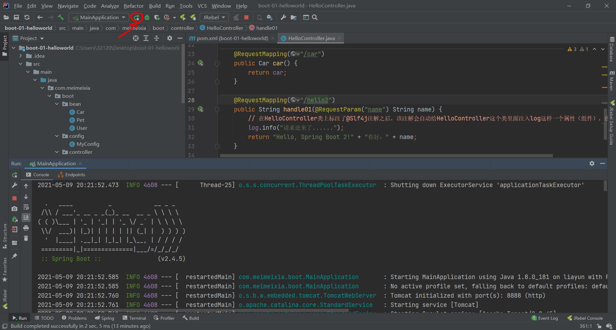Expand all nodes in Project panel
Image resolution: width=616 pixels, height=330 pixels.
[x=146, y=38]
